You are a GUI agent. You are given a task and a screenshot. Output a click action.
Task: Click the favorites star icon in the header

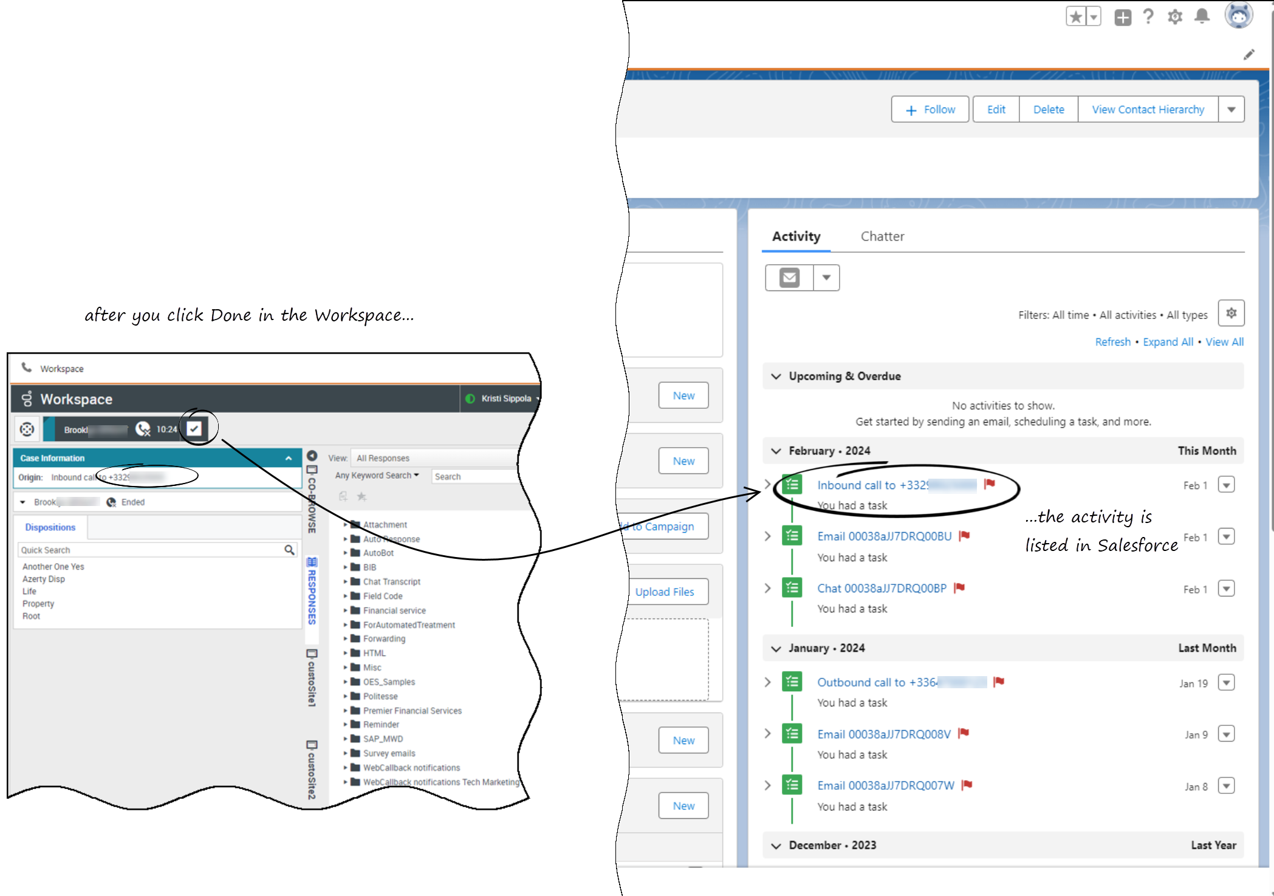click(1074, 16)
